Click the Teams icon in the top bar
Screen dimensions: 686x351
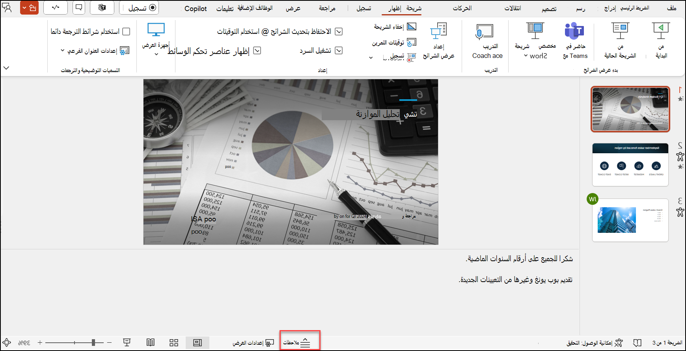(102, 7)
